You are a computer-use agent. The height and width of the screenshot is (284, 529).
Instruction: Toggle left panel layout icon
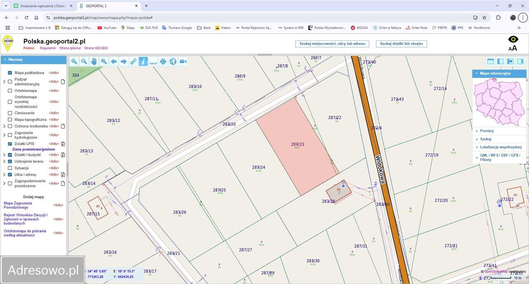(x=500, y=62)
